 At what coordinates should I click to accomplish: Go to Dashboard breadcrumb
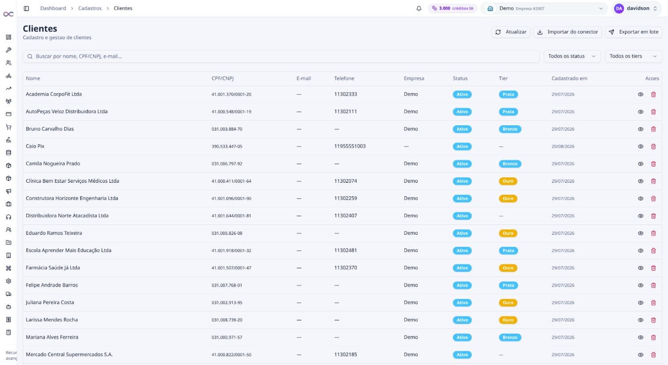point(53,8)
